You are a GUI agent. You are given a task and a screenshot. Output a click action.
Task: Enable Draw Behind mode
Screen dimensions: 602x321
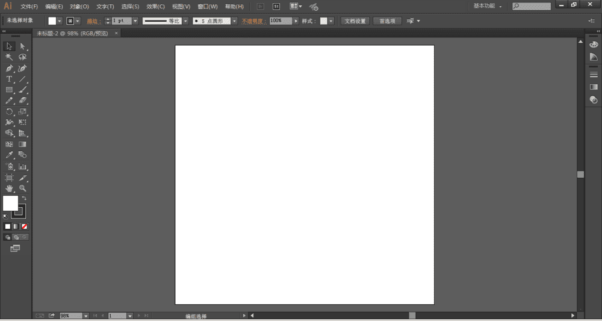pyautogui.click(x=16, y=237)
